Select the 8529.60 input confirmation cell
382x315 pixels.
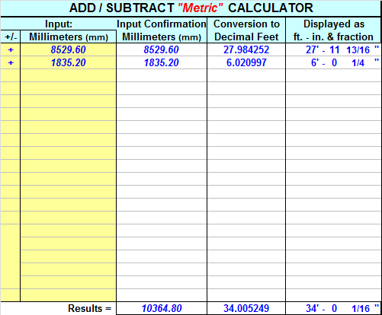[162, 49]
